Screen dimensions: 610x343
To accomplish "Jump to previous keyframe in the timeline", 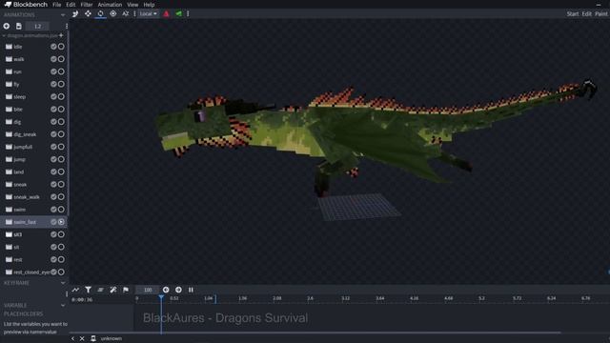I will (x=166, y=290).
